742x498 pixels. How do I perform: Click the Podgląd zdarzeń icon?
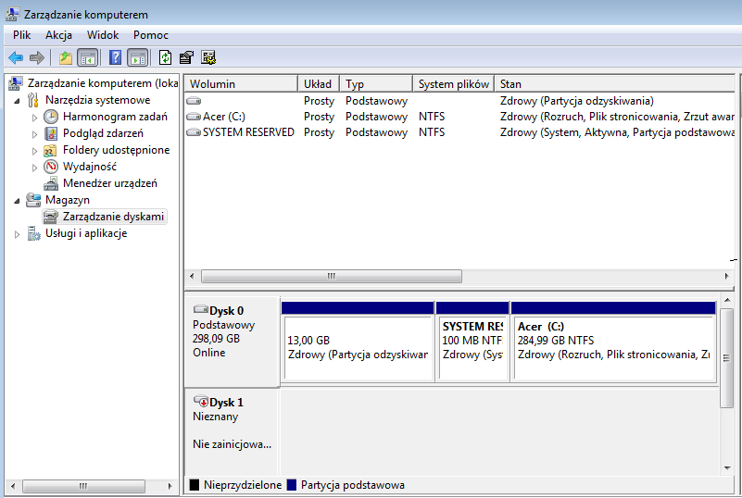point(51,133)
